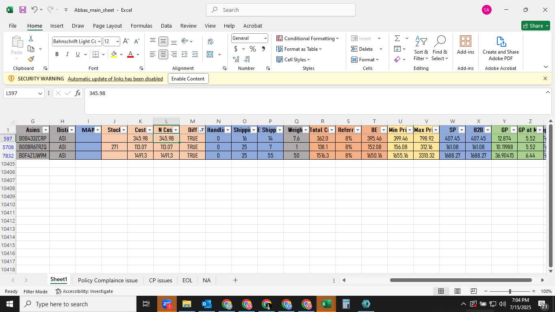
Task: Apply the Accounting dollar number format
Action: 236,49
